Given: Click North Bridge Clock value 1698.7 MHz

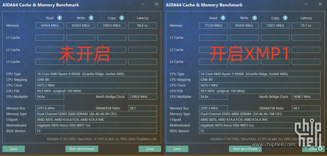Looking at the screenshot, I should point(306,97).
